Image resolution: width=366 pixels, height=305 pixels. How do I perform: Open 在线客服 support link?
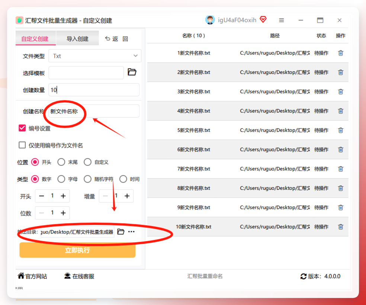pyautogui.click(x=79, y=276)
